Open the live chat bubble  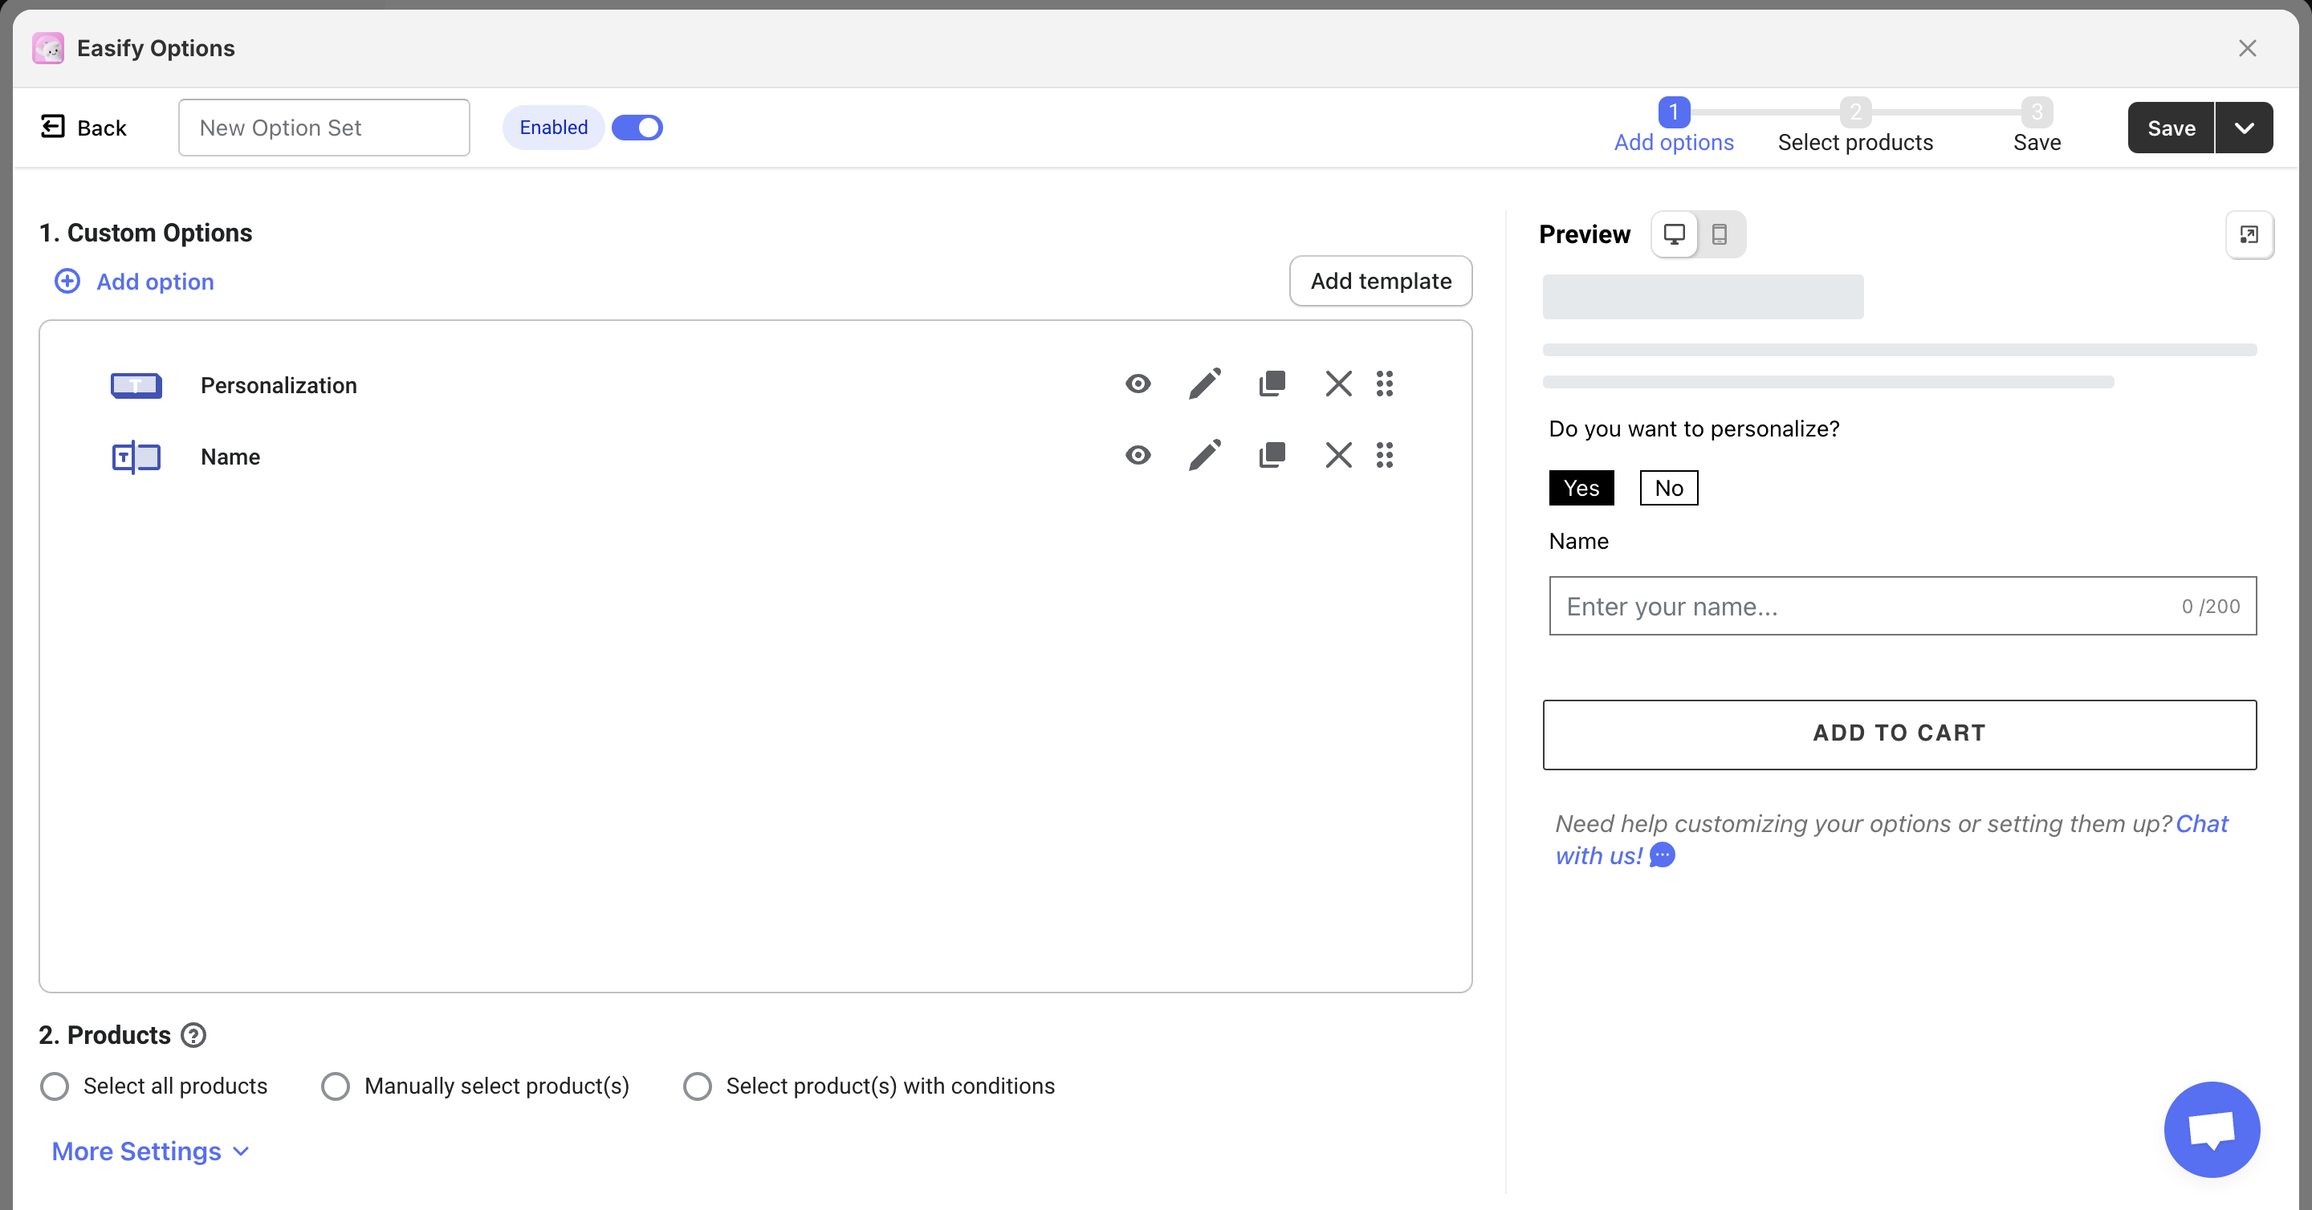2211,1129
